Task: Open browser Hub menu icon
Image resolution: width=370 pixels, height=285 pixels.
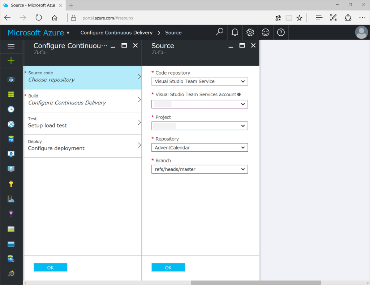Action: (x=319, y=18)
